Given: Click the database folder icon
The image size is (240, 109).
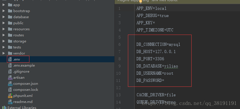Looking at the screenshot, I should 10,17.
